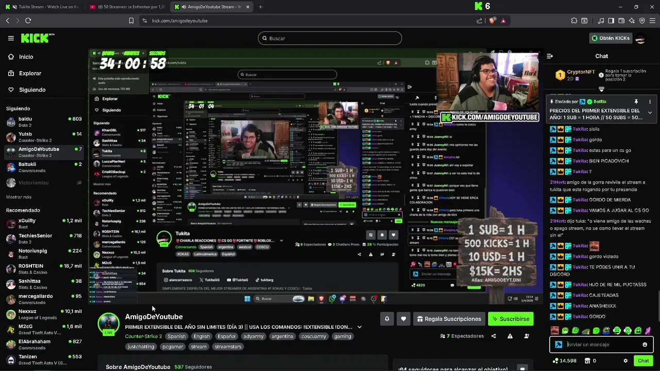Viewport: 660px width, 371px height.
Task: Click the browser back arrow
Action: (x=8, y=21)
